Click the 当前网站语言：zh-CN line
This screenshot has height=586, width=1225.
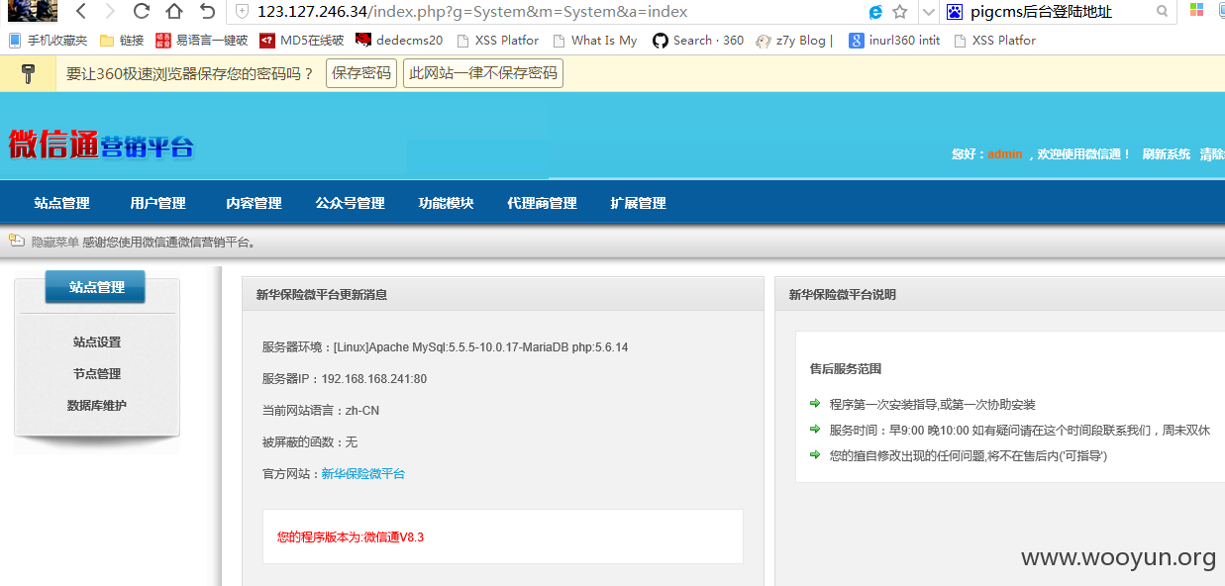321,411
